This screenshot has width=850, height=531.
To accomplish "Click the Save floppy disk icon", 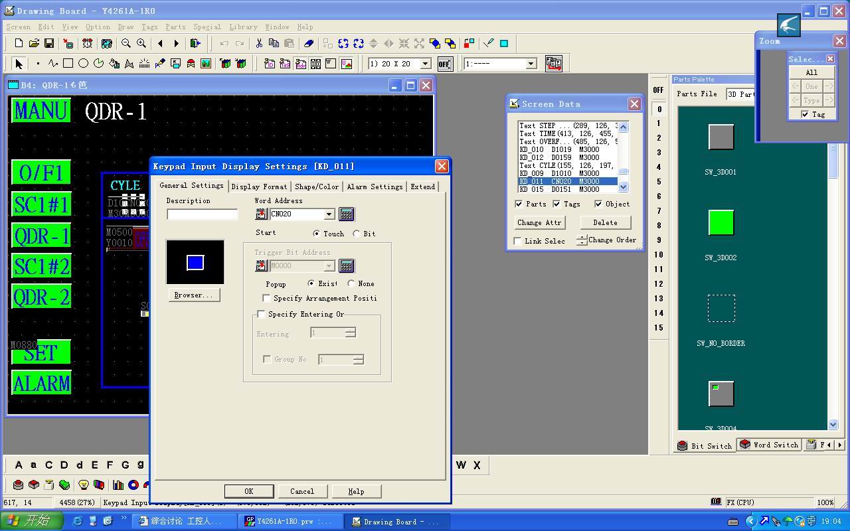I will point(49,43).
